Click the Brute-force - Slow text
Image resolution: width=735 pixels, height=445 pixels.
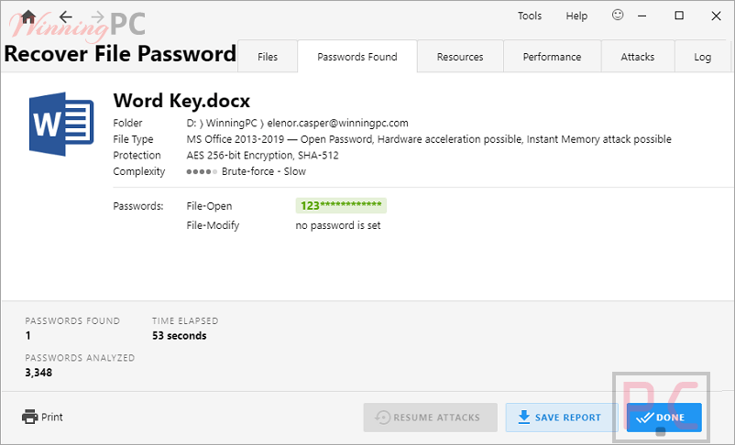tap(264, 171)
